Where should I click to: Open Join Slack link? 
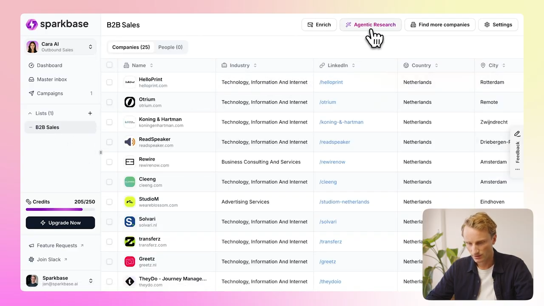point(48,260)
